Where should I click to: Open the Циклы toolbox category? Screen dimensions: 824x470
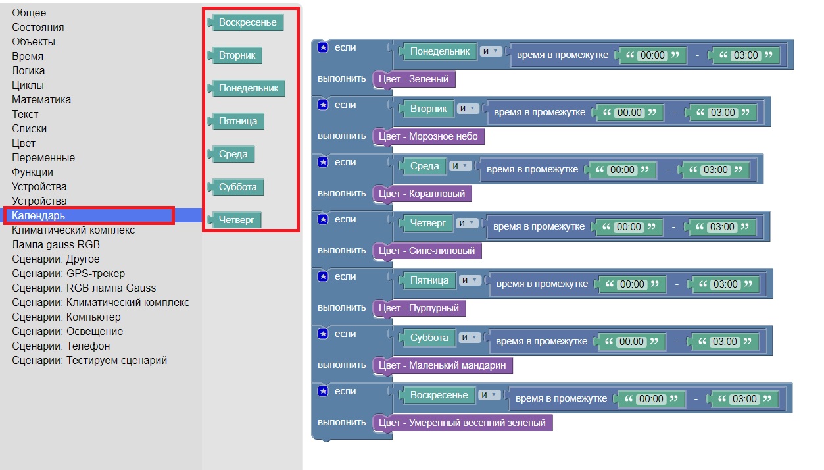tap(28, 86)
